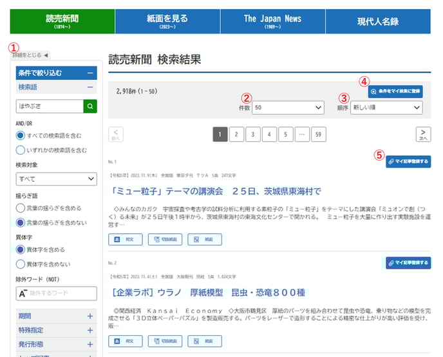Click second article's マイ記事登録する button
This screenshot has height=357, width=443.
[x=408, y=263]
